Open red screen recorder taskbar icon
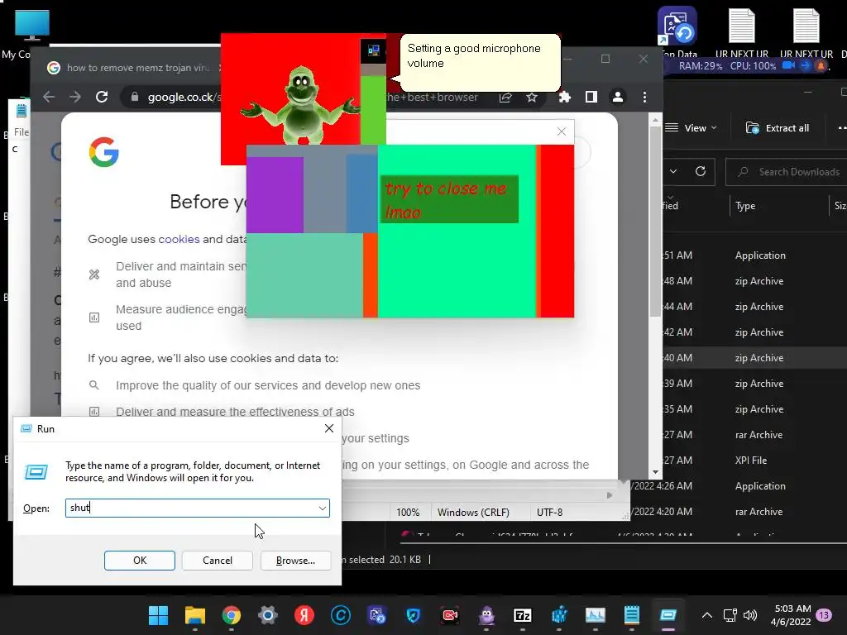 pyautogui.click(x=450, y=615)
